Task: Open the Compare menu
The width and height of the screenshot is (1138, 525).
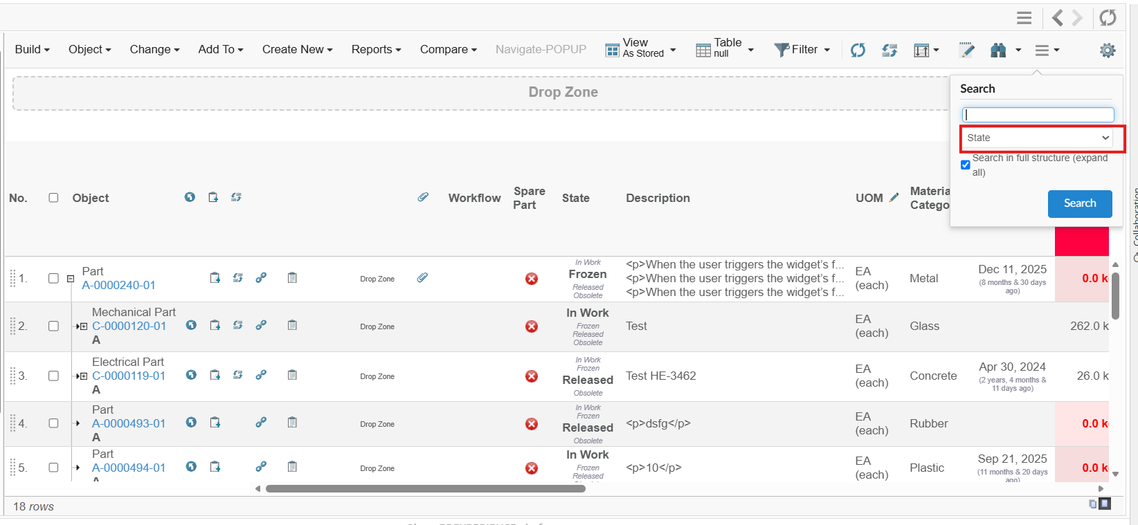Action: pyautogui.click(x=449, y=49)
